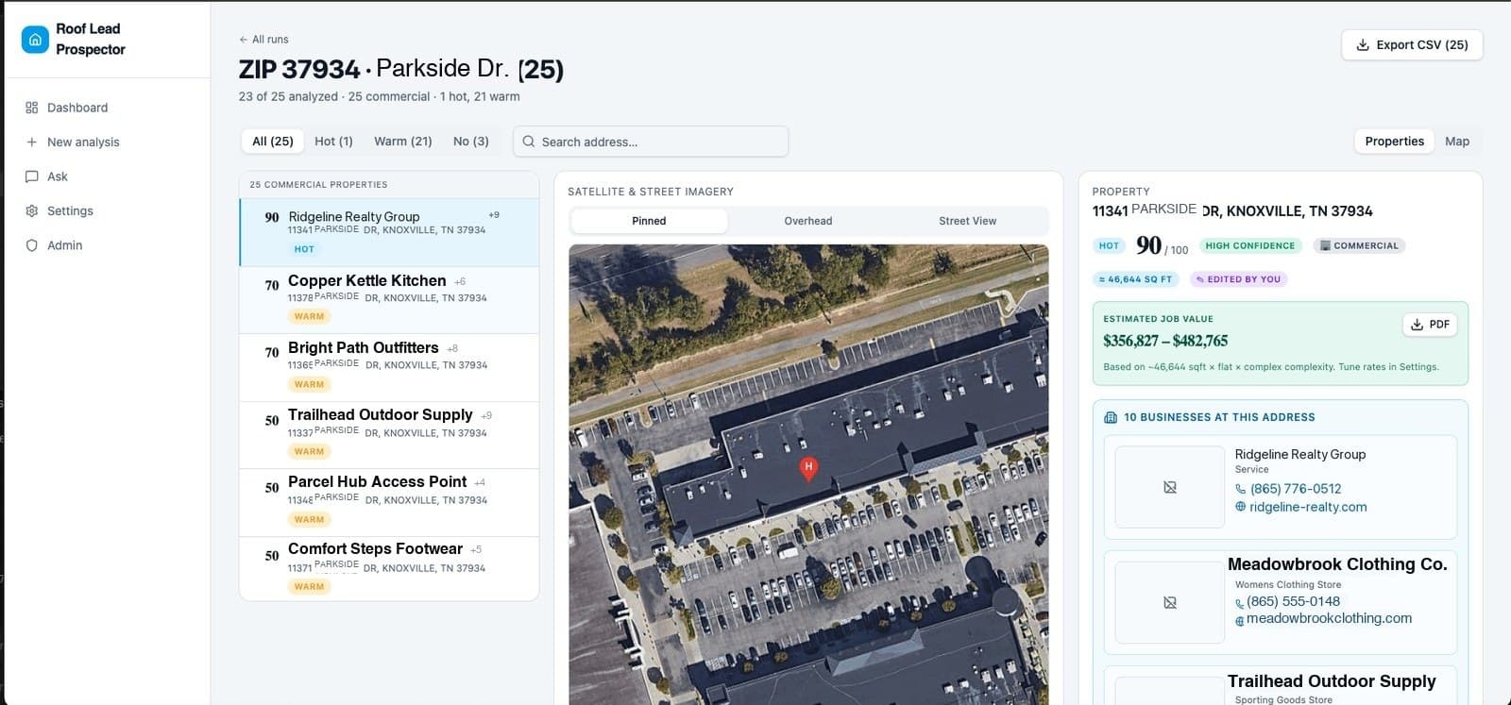Open the Dashboard icon in sidebar
1511x705 pixels.
(x=32, y=108)
